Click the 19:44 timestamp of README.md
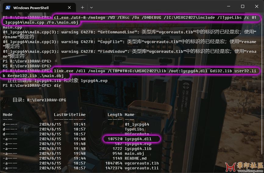 (x=80, y=158)
